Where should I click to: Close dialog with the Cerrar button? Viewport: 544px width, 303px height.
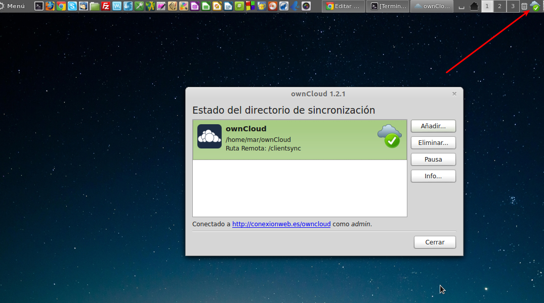435,242
